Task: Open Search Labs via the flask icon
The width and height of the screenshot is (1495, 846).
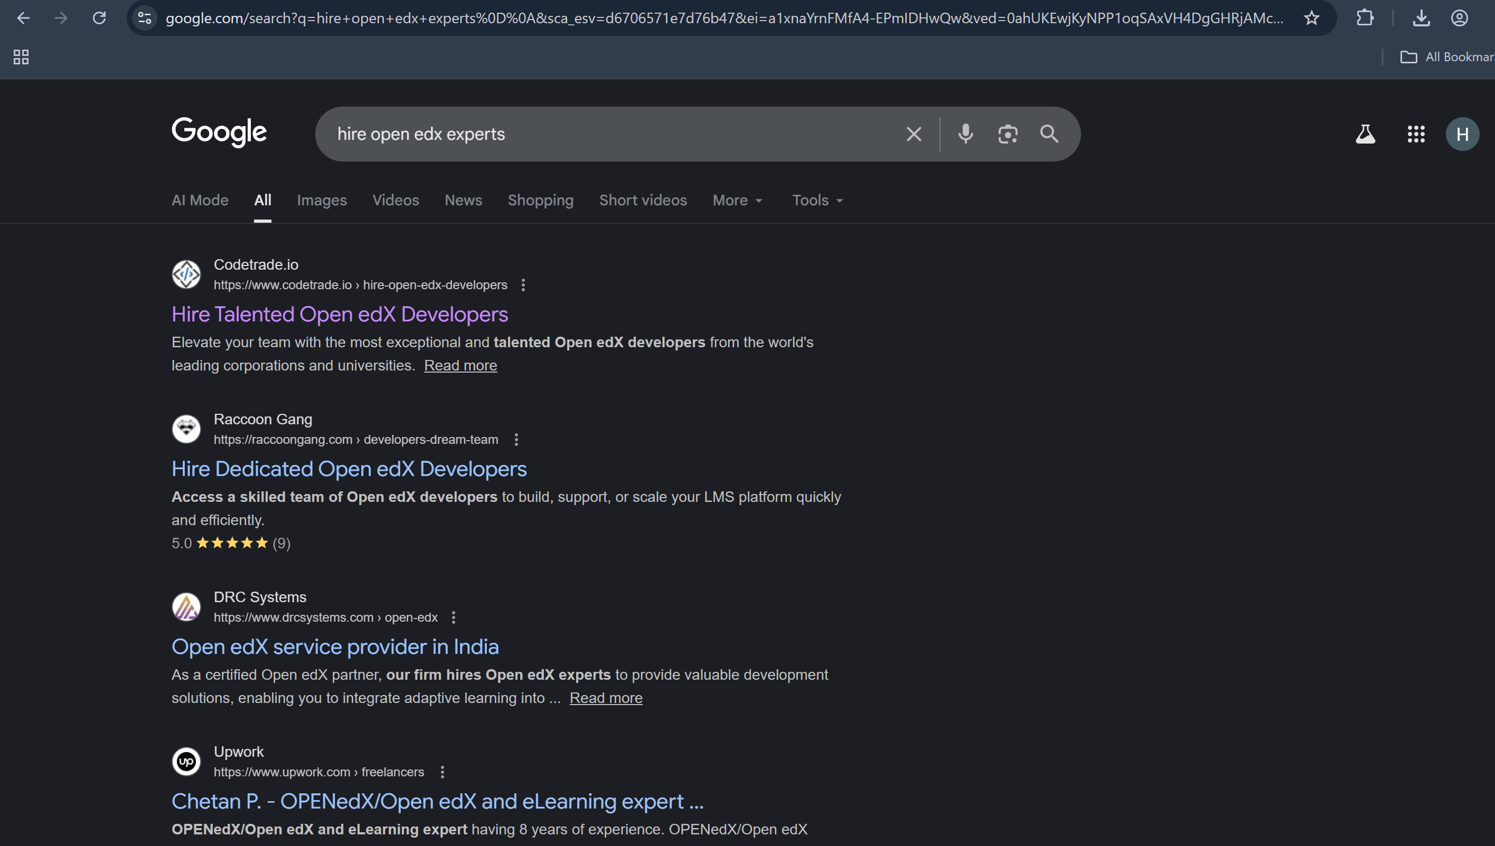Action: pyautogui.click(x=1366, y=134)
